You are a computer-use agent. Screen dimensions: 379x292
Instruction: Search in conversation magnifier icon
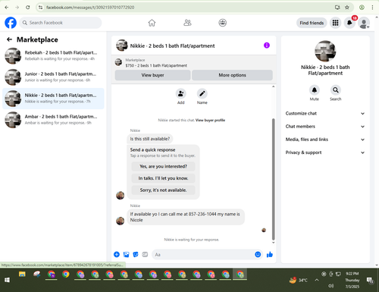[336, 90]
